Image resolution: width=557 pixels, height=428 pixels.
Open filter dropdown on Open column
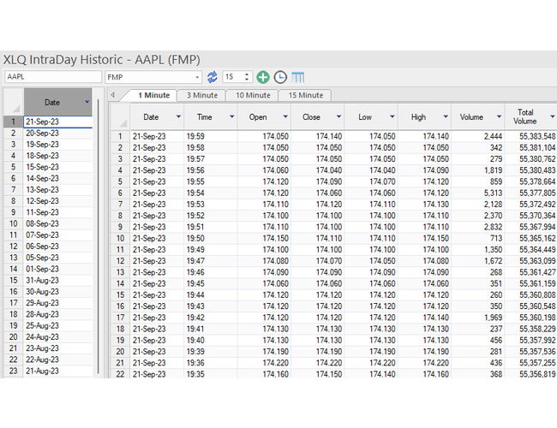tap(284, 116)
